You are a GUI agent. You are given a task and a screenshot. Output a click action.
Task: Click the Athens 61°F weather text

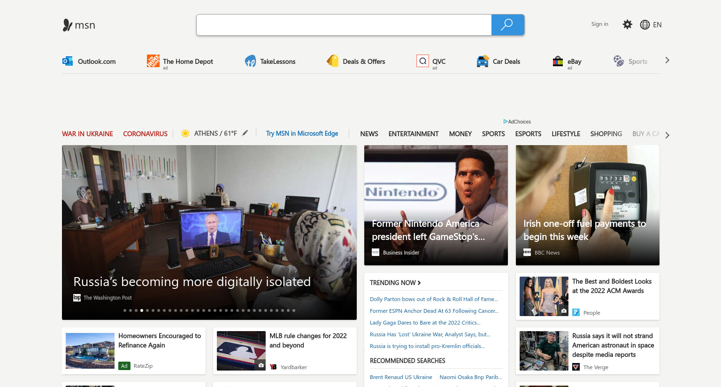(x=215, y=133)
